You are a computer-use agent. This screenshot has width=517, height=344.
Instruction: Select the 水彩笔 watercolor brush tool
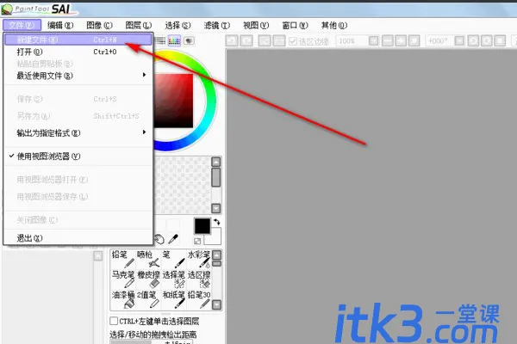pos(199,260)
